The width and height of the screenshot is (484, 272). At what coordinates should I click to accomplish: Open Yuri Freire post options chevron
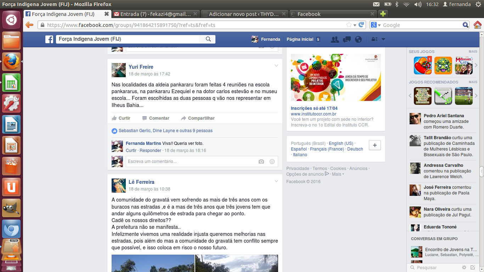(x=276, y=66)
